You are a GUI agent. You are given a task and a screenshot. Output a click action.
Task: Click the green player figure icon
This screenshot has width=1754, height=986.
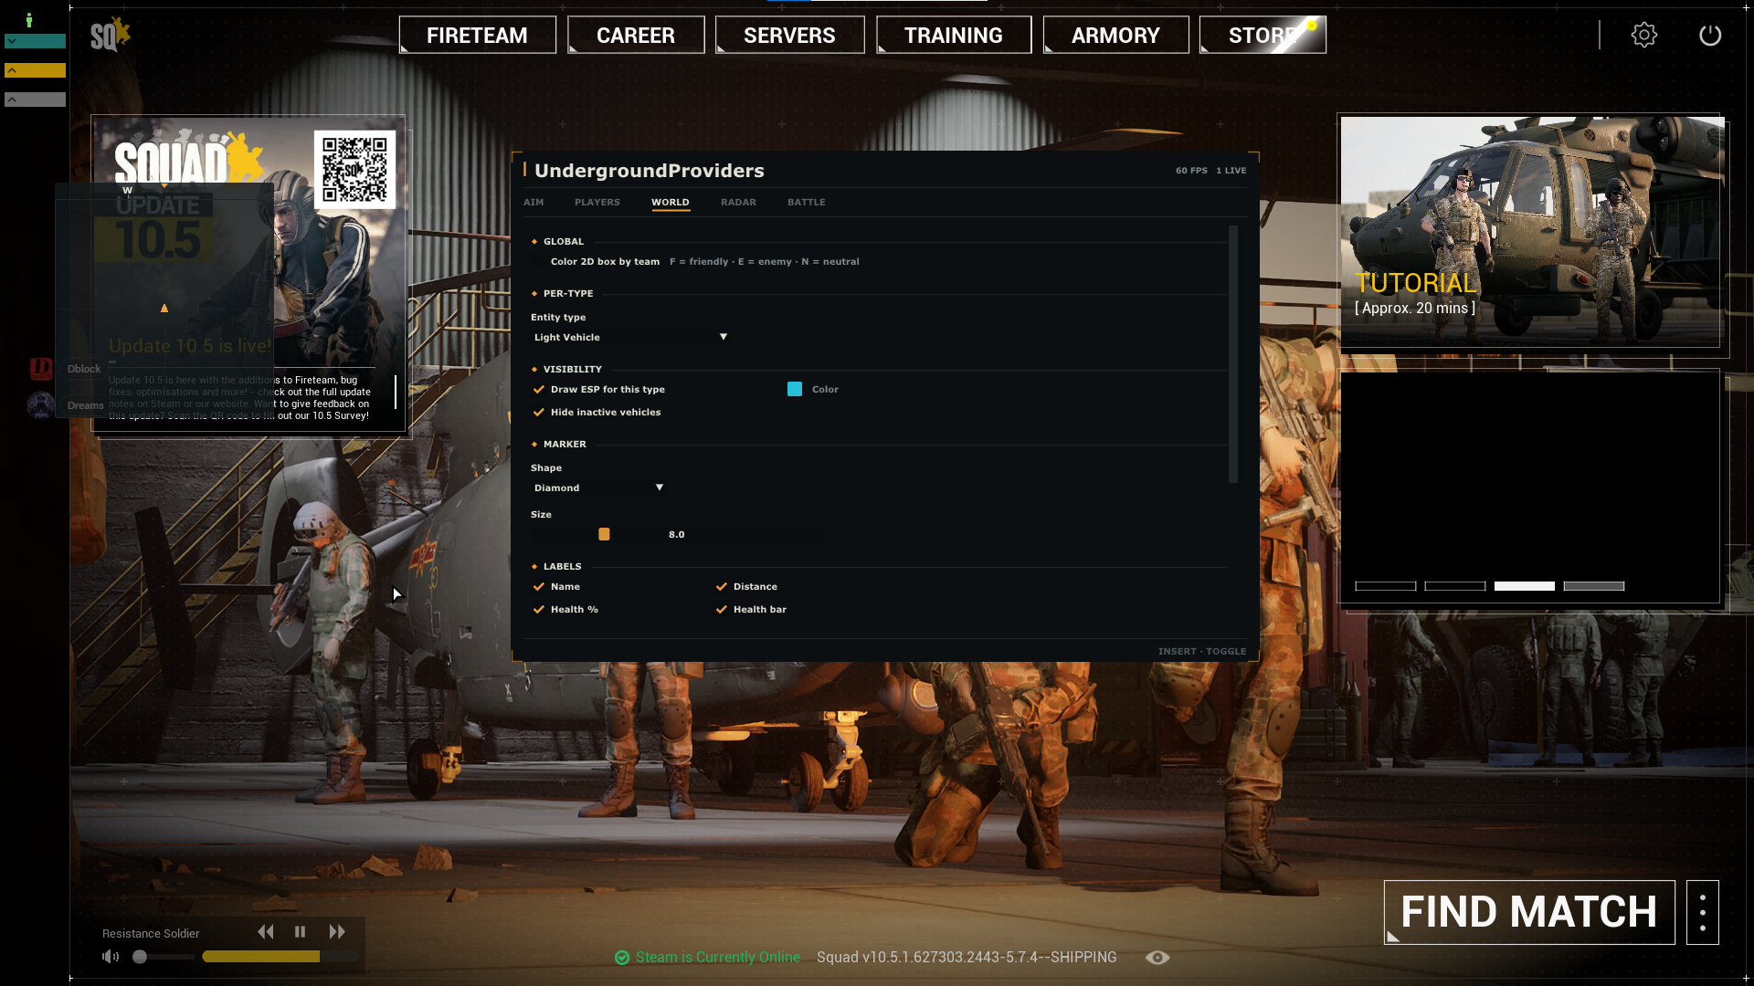click(x=29, y=20)
